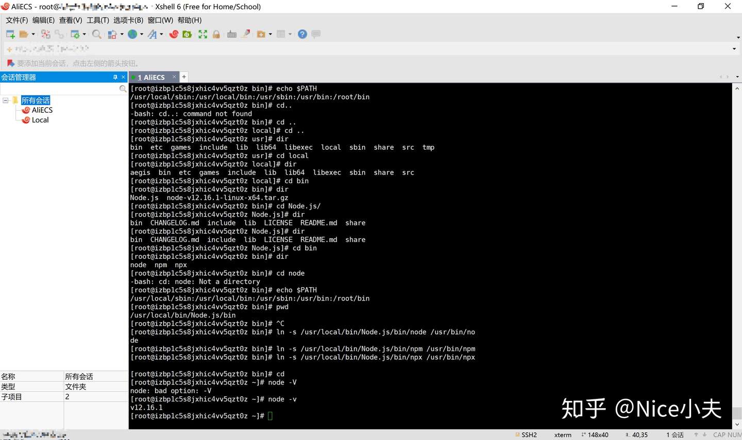Open the 窗口(W) menu

(160, 20)
